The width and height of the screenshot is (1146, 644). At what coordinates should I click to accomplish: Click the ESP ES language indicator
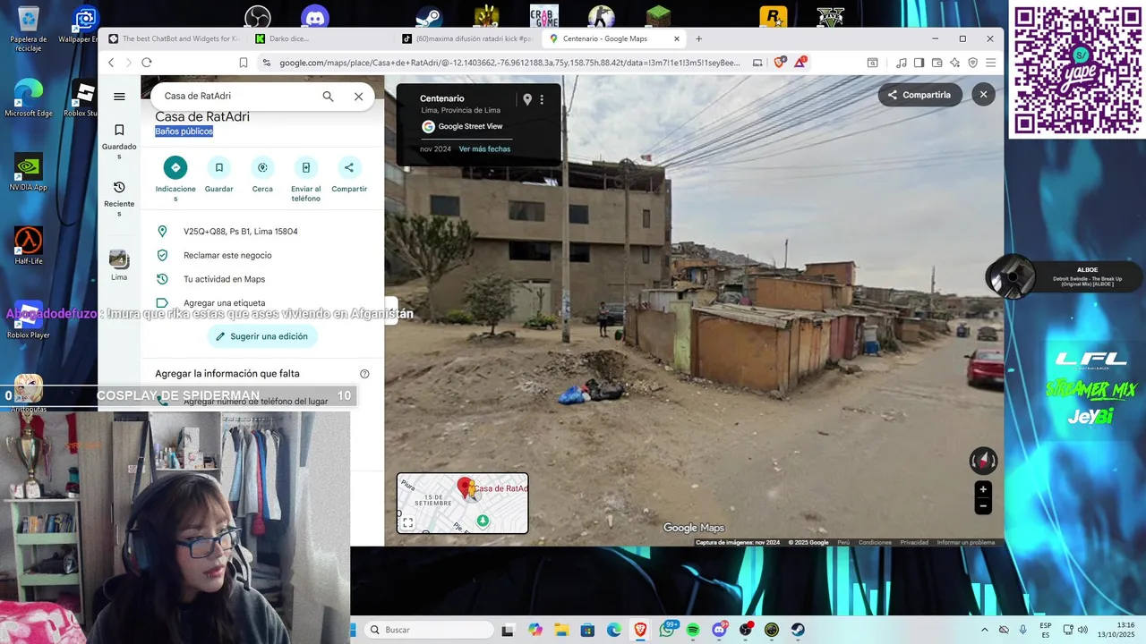tap(1046, 630)
